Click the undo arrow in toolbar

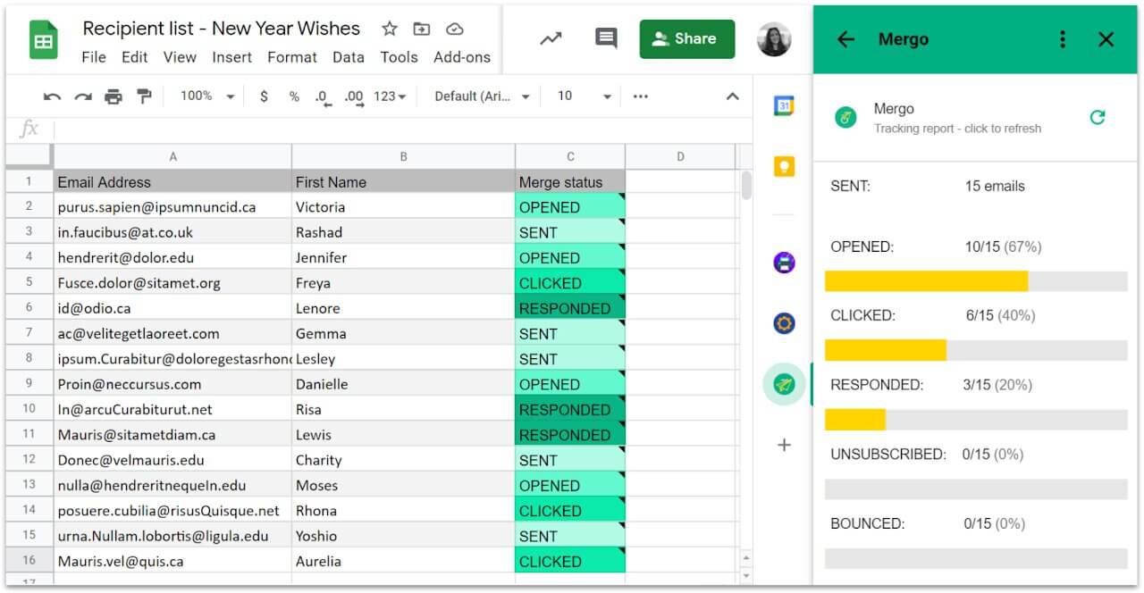[x=53, y=96]
